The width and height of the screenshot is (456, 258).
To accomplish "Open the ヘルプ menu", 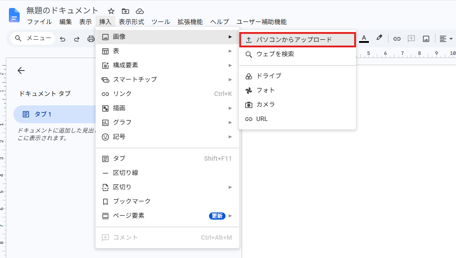I will [x=220, y=22].
